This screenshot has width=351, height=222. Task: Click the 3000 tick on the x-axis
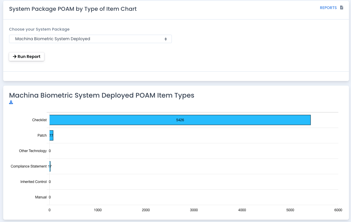point(194,210)
